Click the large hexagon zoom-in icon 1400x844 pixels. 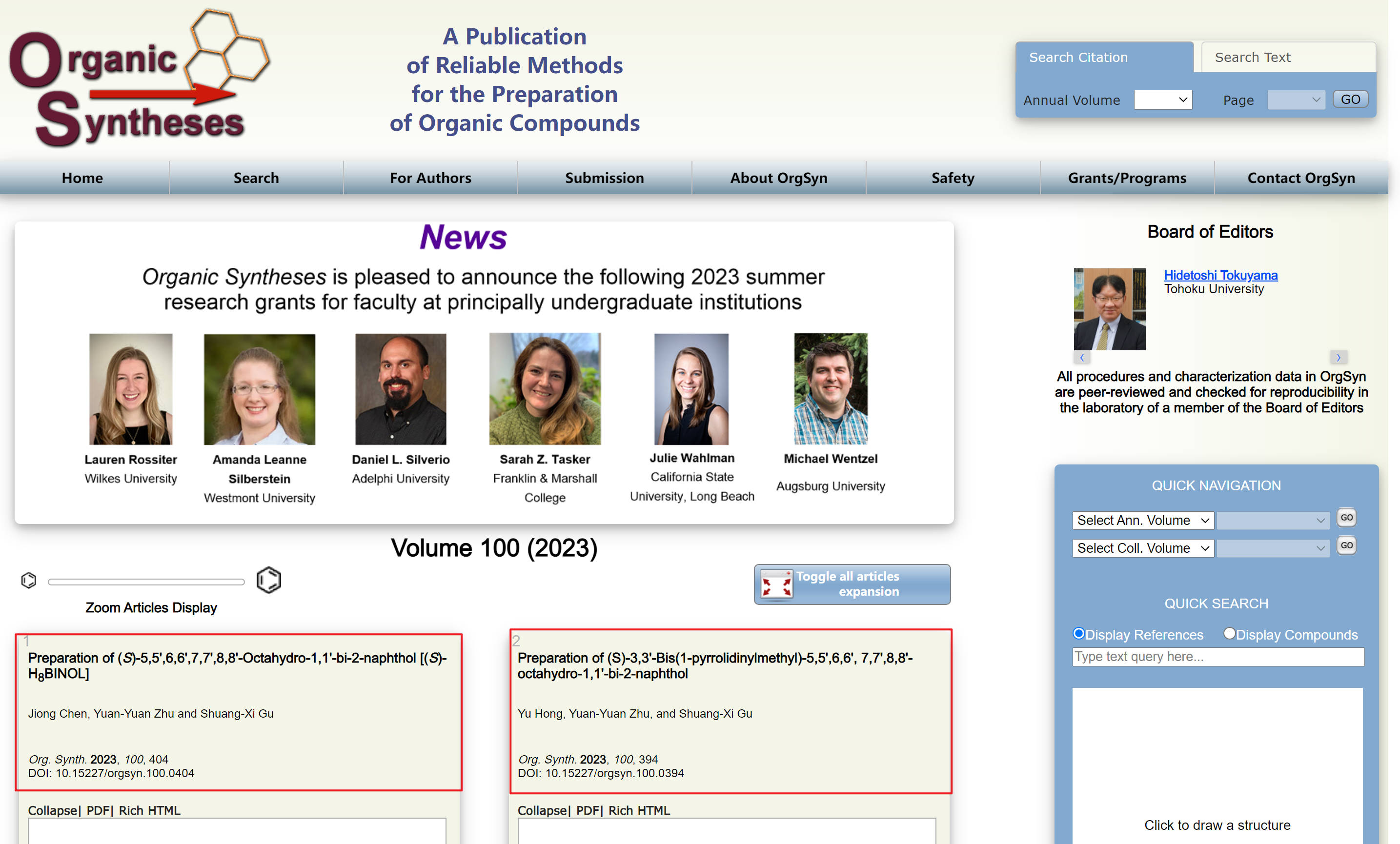[269, 580]
